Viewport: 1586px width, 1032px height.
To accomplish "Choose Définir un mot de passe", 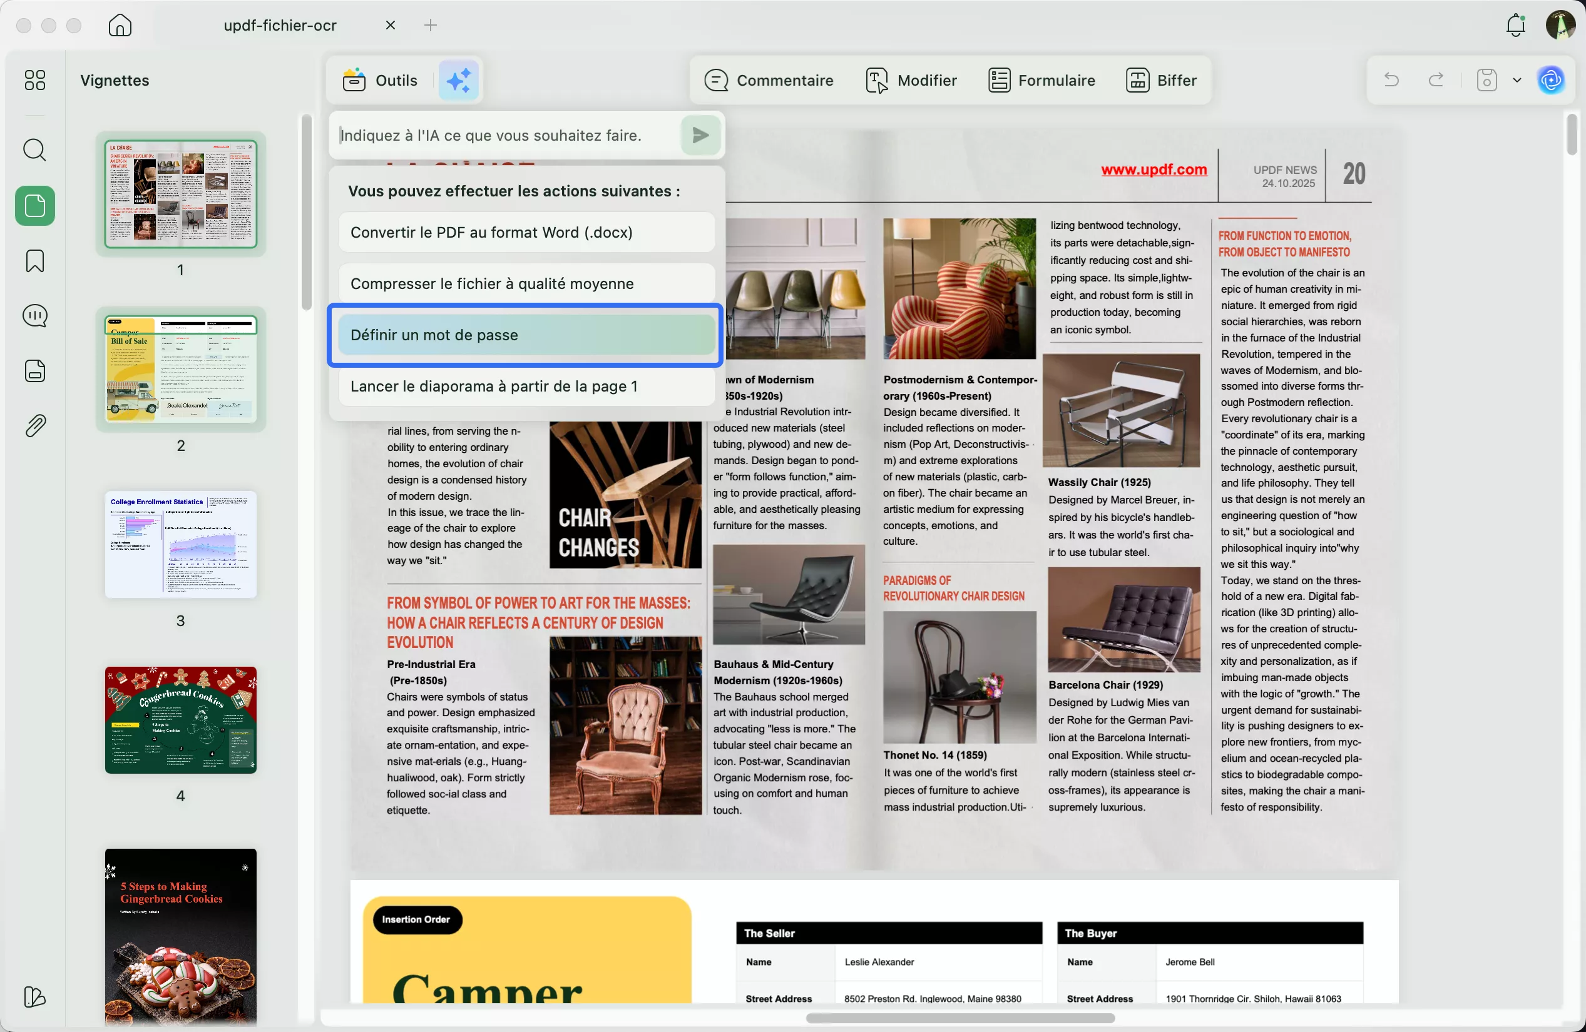I will tap(526, 335).
